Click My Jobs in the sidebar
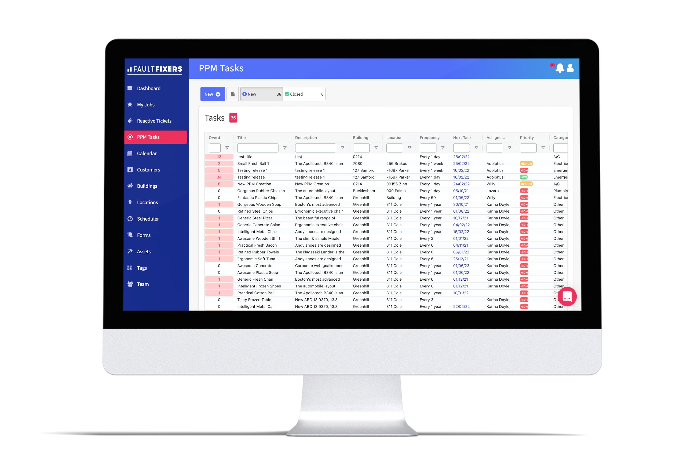687x475 pixels. click(146, 105)
